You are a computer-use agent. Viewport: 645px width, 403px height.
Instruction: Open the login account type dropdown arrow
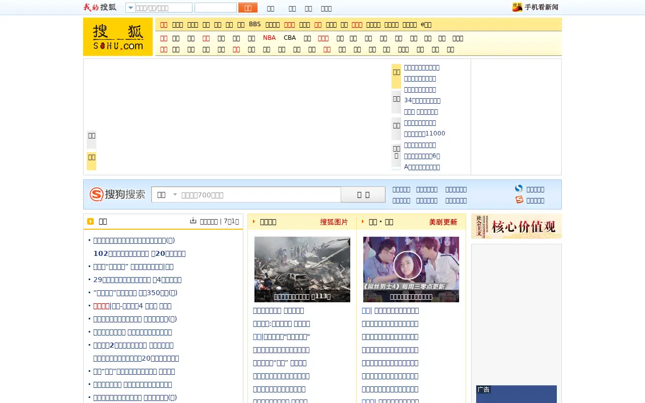pos(131,8)
